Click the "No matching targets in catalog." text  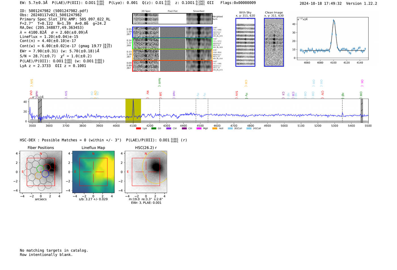tap(54, 250)
